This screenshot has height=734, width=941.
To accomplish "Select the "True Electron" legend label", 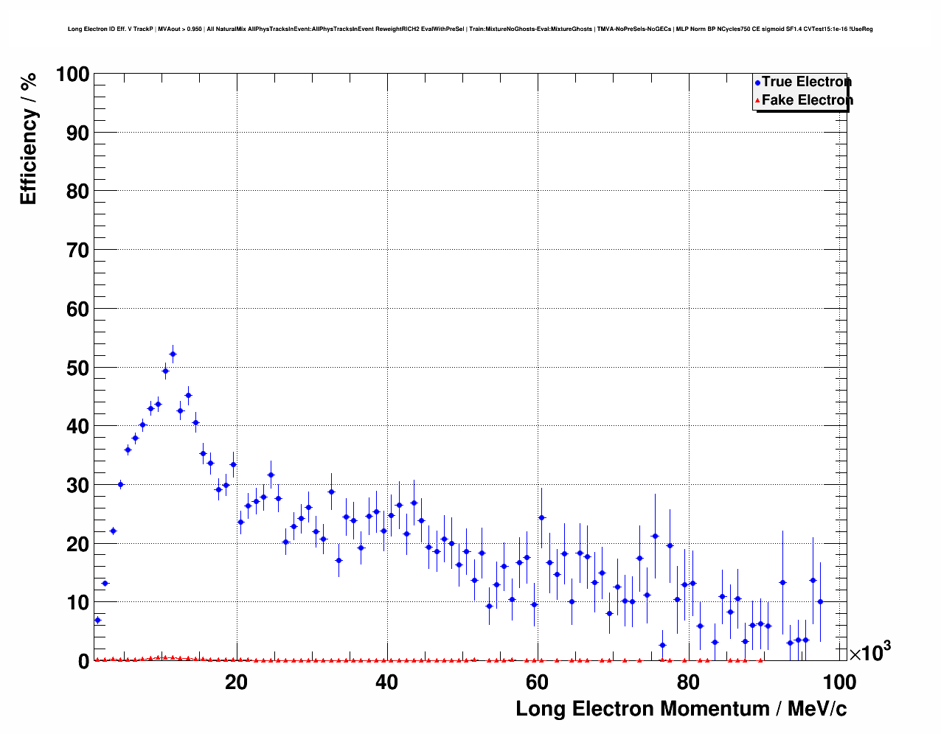I will [x=806, y=82].
